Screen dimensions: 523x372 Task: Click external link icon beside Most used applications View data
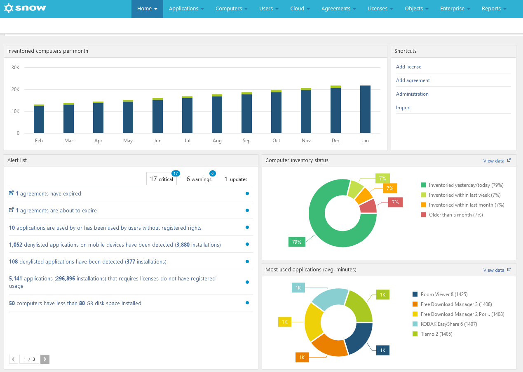coord(509,270)
